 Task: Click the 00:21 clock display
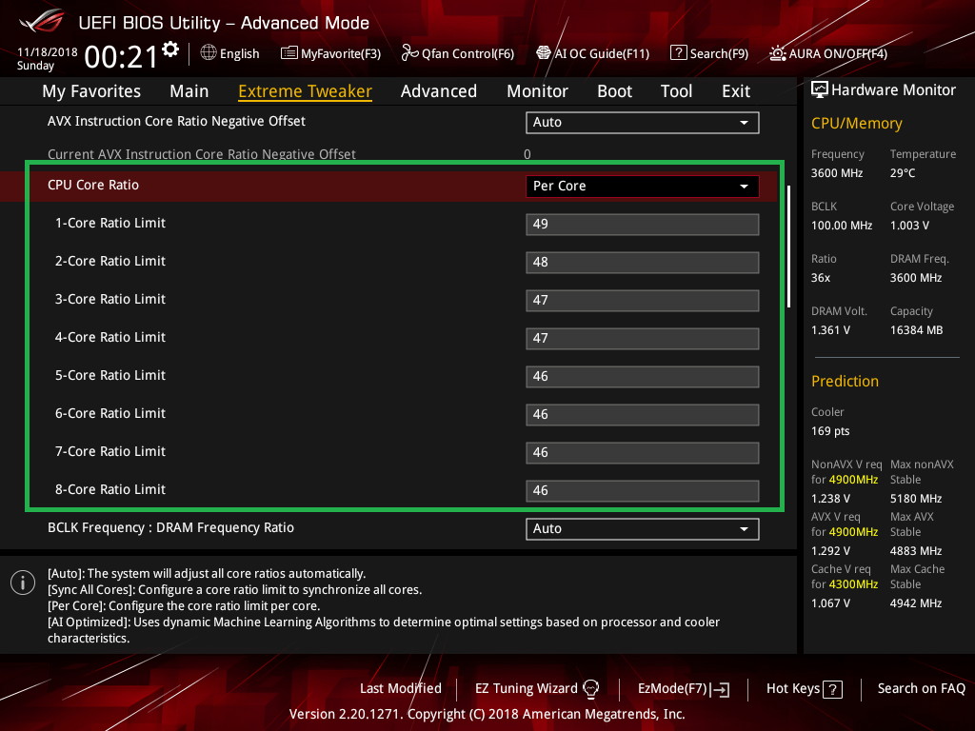121,57
